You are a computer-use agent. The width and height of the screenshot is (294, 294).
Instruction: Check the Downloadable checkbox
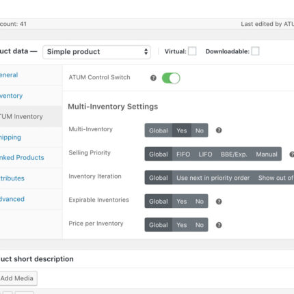255,51
